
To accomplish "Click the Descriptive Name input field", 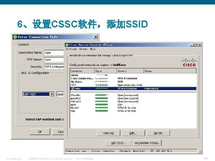I will coord(54,52).
